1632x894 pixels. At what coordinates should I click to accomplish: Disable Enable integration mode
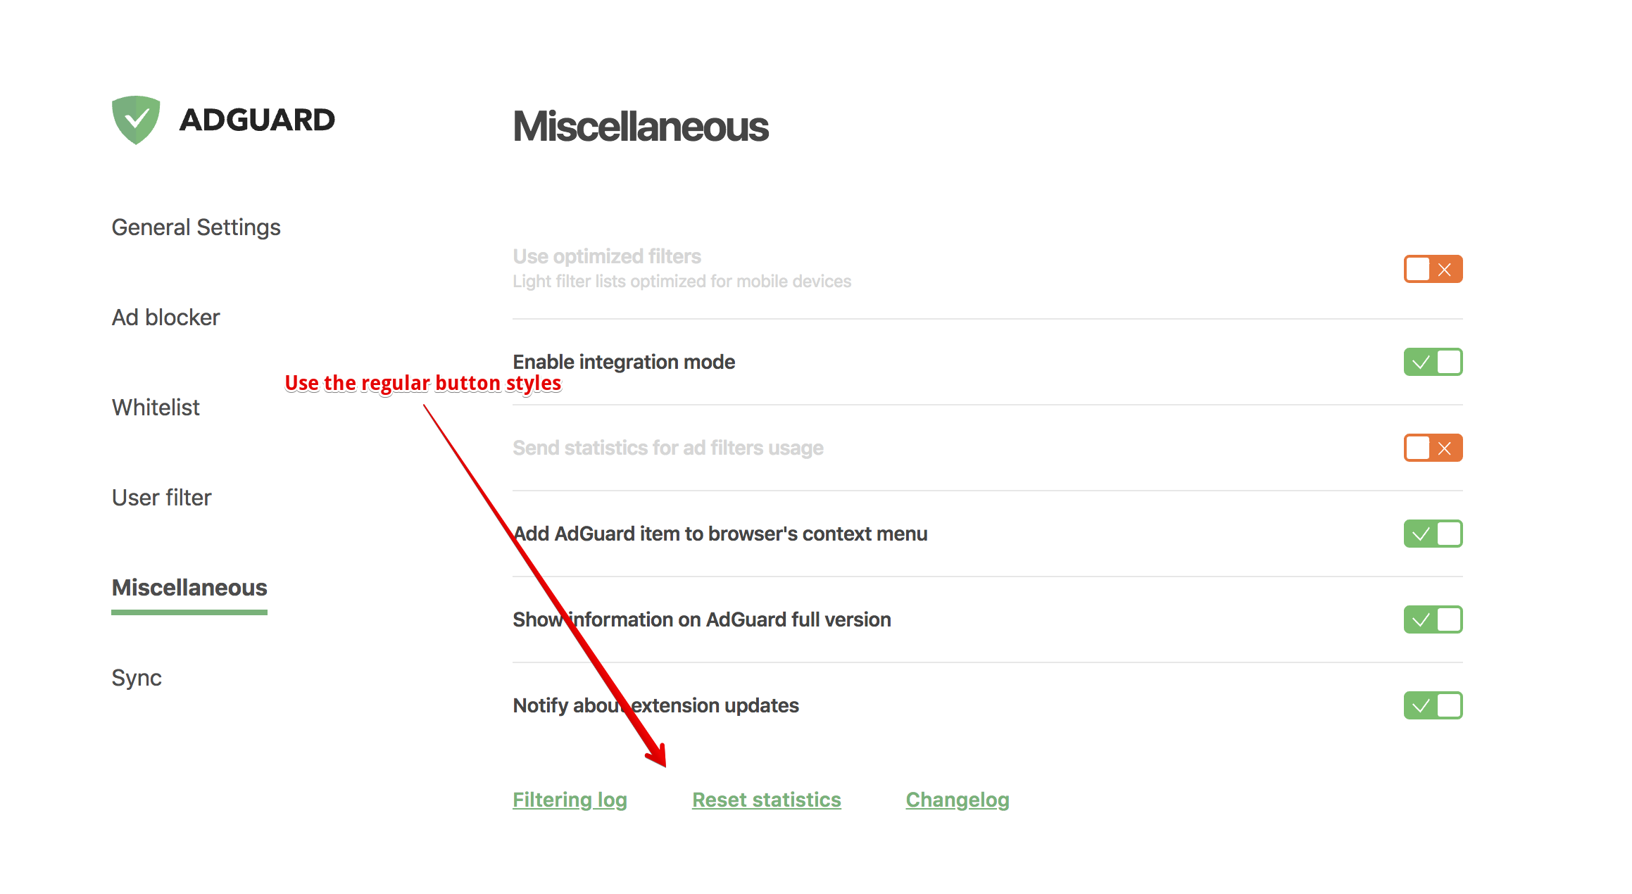click(1433, 361)
